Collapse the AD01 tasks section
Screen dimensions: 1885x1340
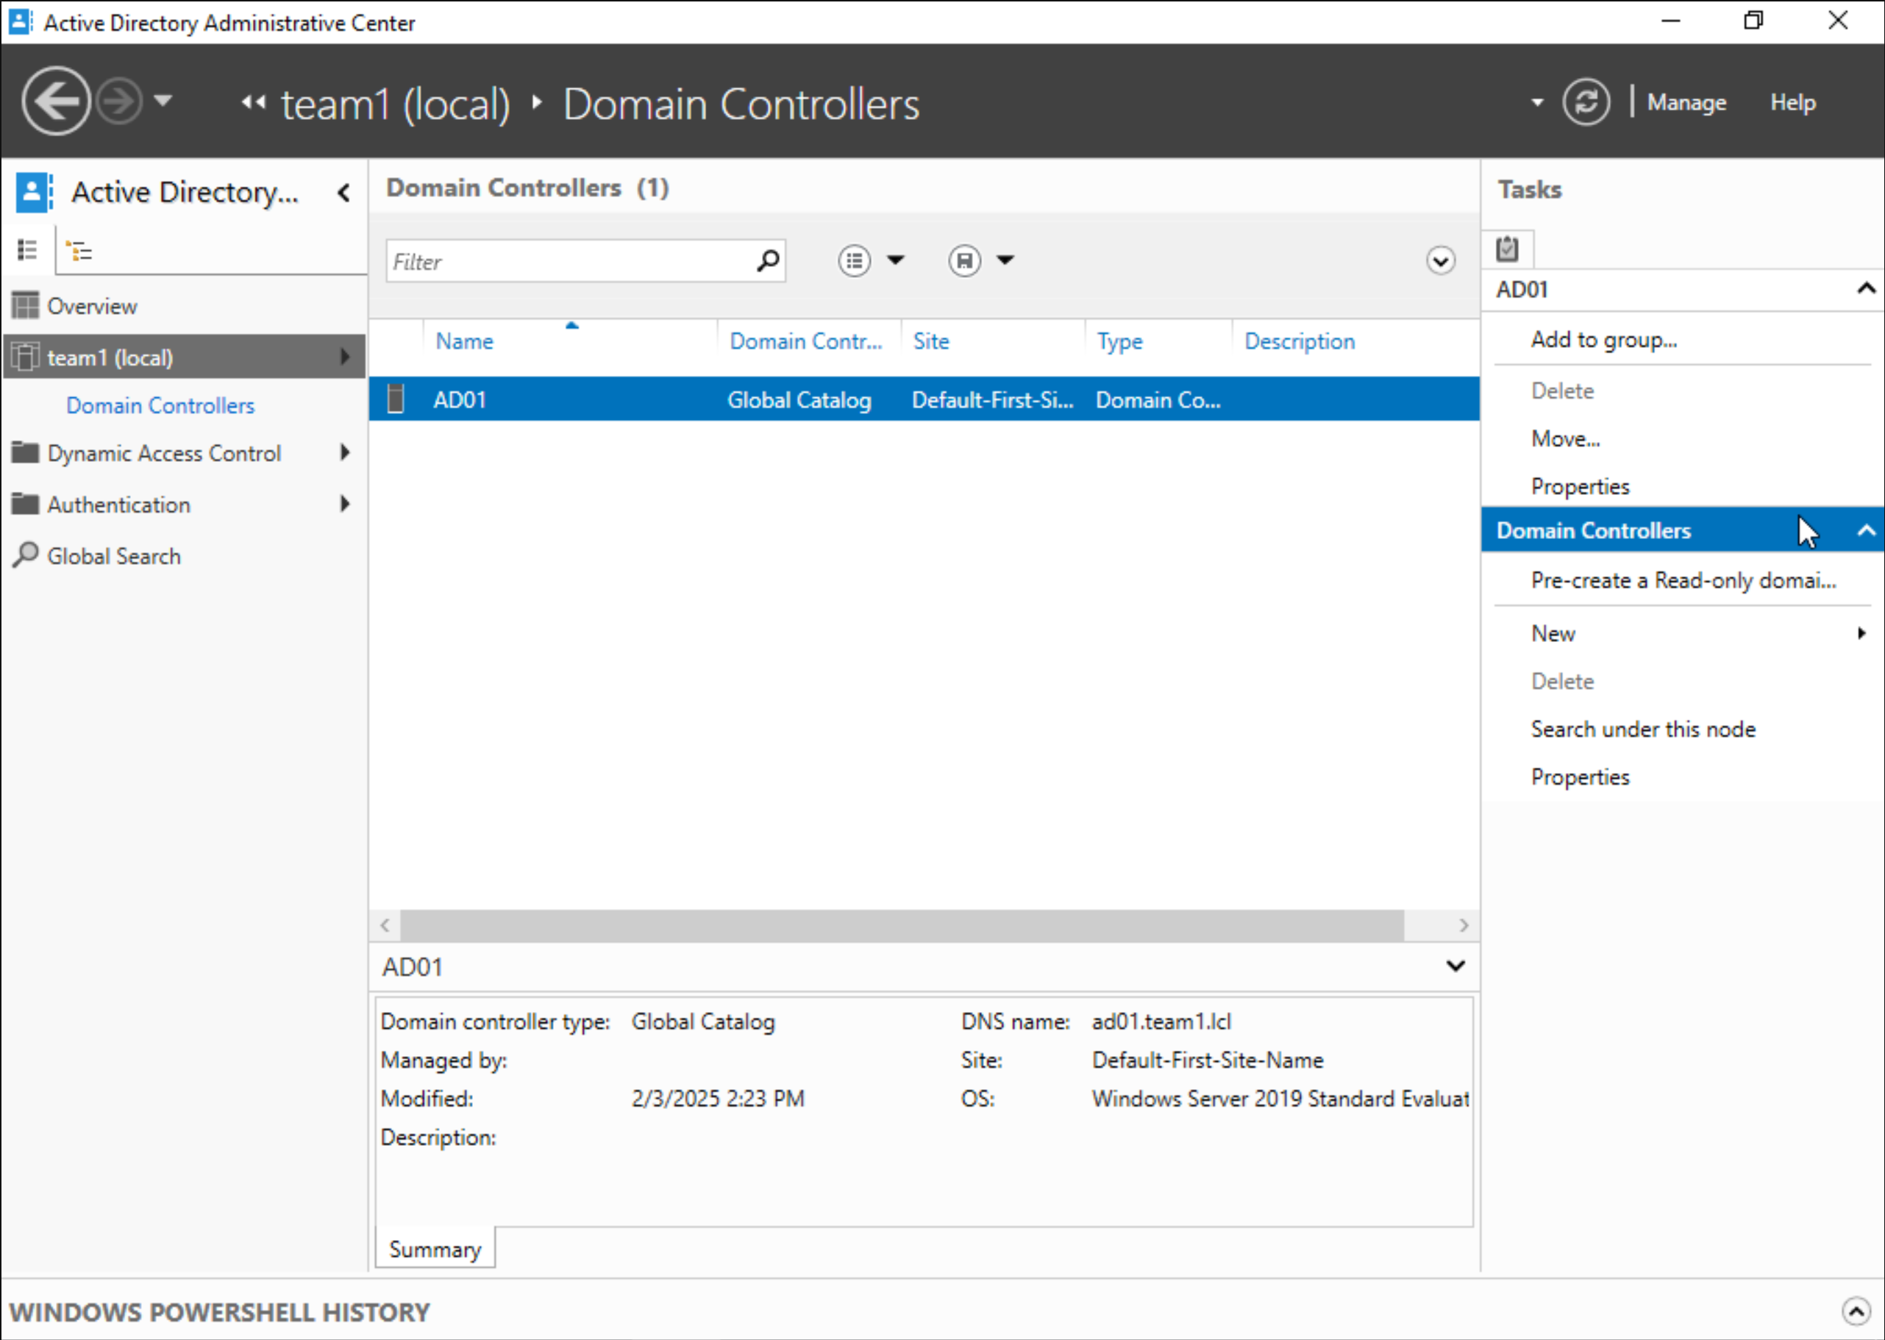[1865, 289]
